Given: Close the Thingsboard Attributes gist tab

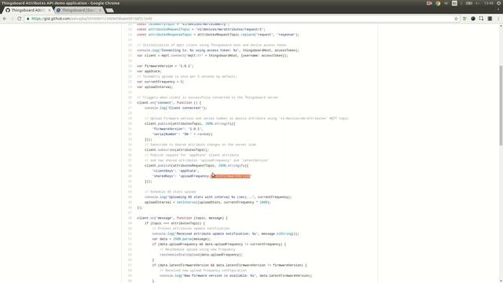Looking at the screenshot, I should click(x=49, y=10).
